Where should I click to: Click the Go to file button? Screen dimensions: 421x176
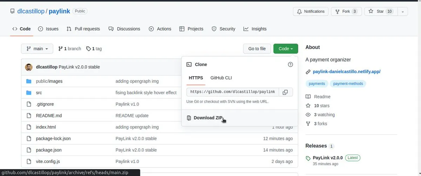click(x=257, y=49)
